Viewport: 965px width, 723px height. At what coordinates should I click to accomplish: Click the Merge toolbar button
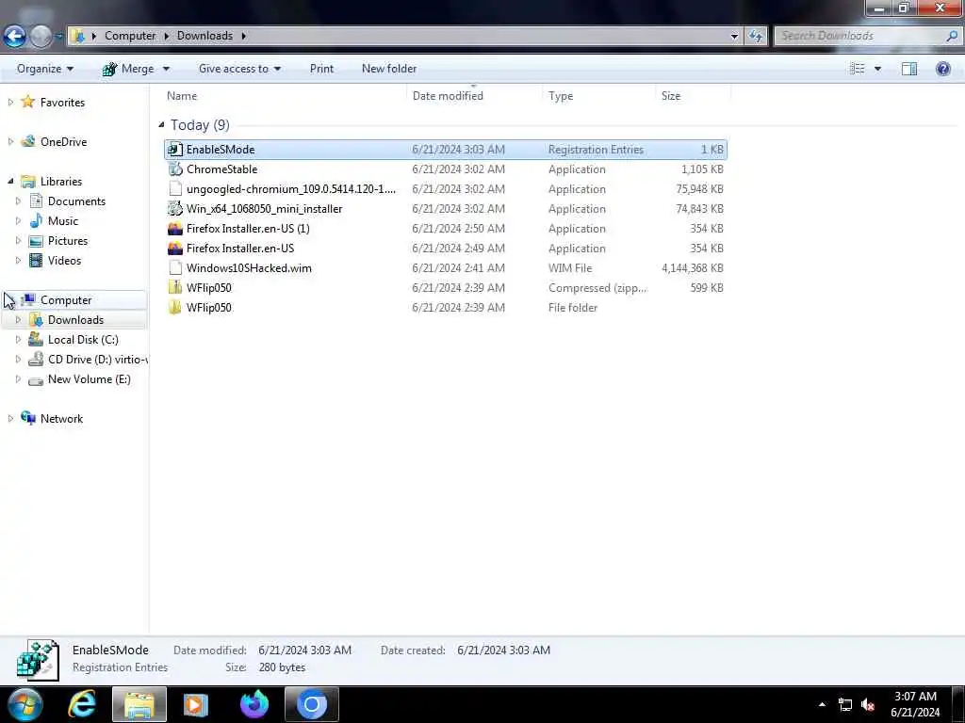(128, 69)
